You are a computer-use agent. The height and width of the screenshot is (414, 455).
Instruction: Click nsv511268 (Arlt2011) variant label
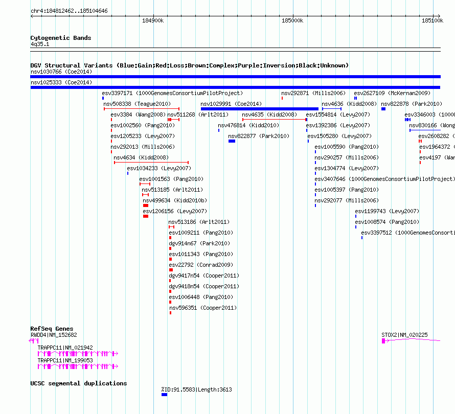pyautogui.click(x=198, y=114)
